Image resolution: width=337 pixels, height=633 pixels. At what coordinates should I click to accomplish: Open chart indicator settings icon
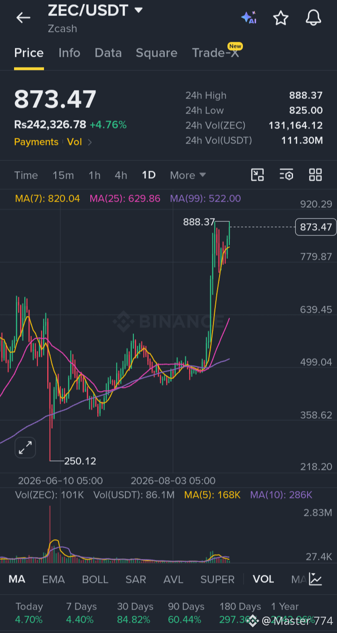click(x=286, y=175)
